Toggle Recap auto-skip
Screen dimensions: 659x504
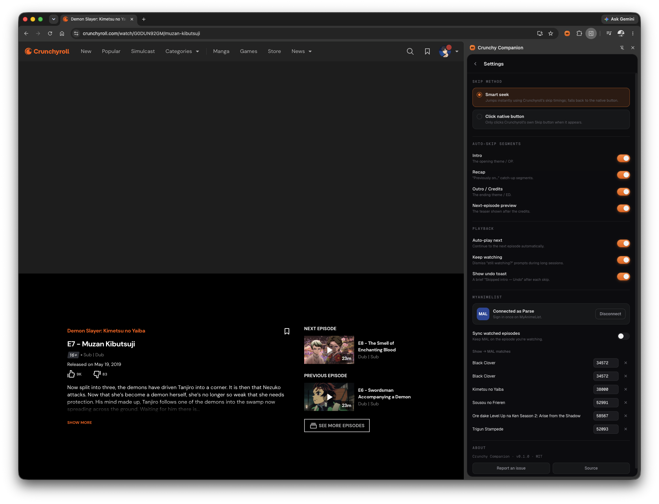coord(623,175)
